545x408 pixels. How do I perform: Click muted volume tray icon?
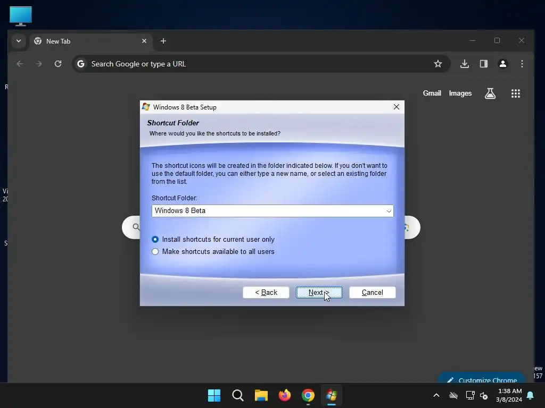(483, 395)
